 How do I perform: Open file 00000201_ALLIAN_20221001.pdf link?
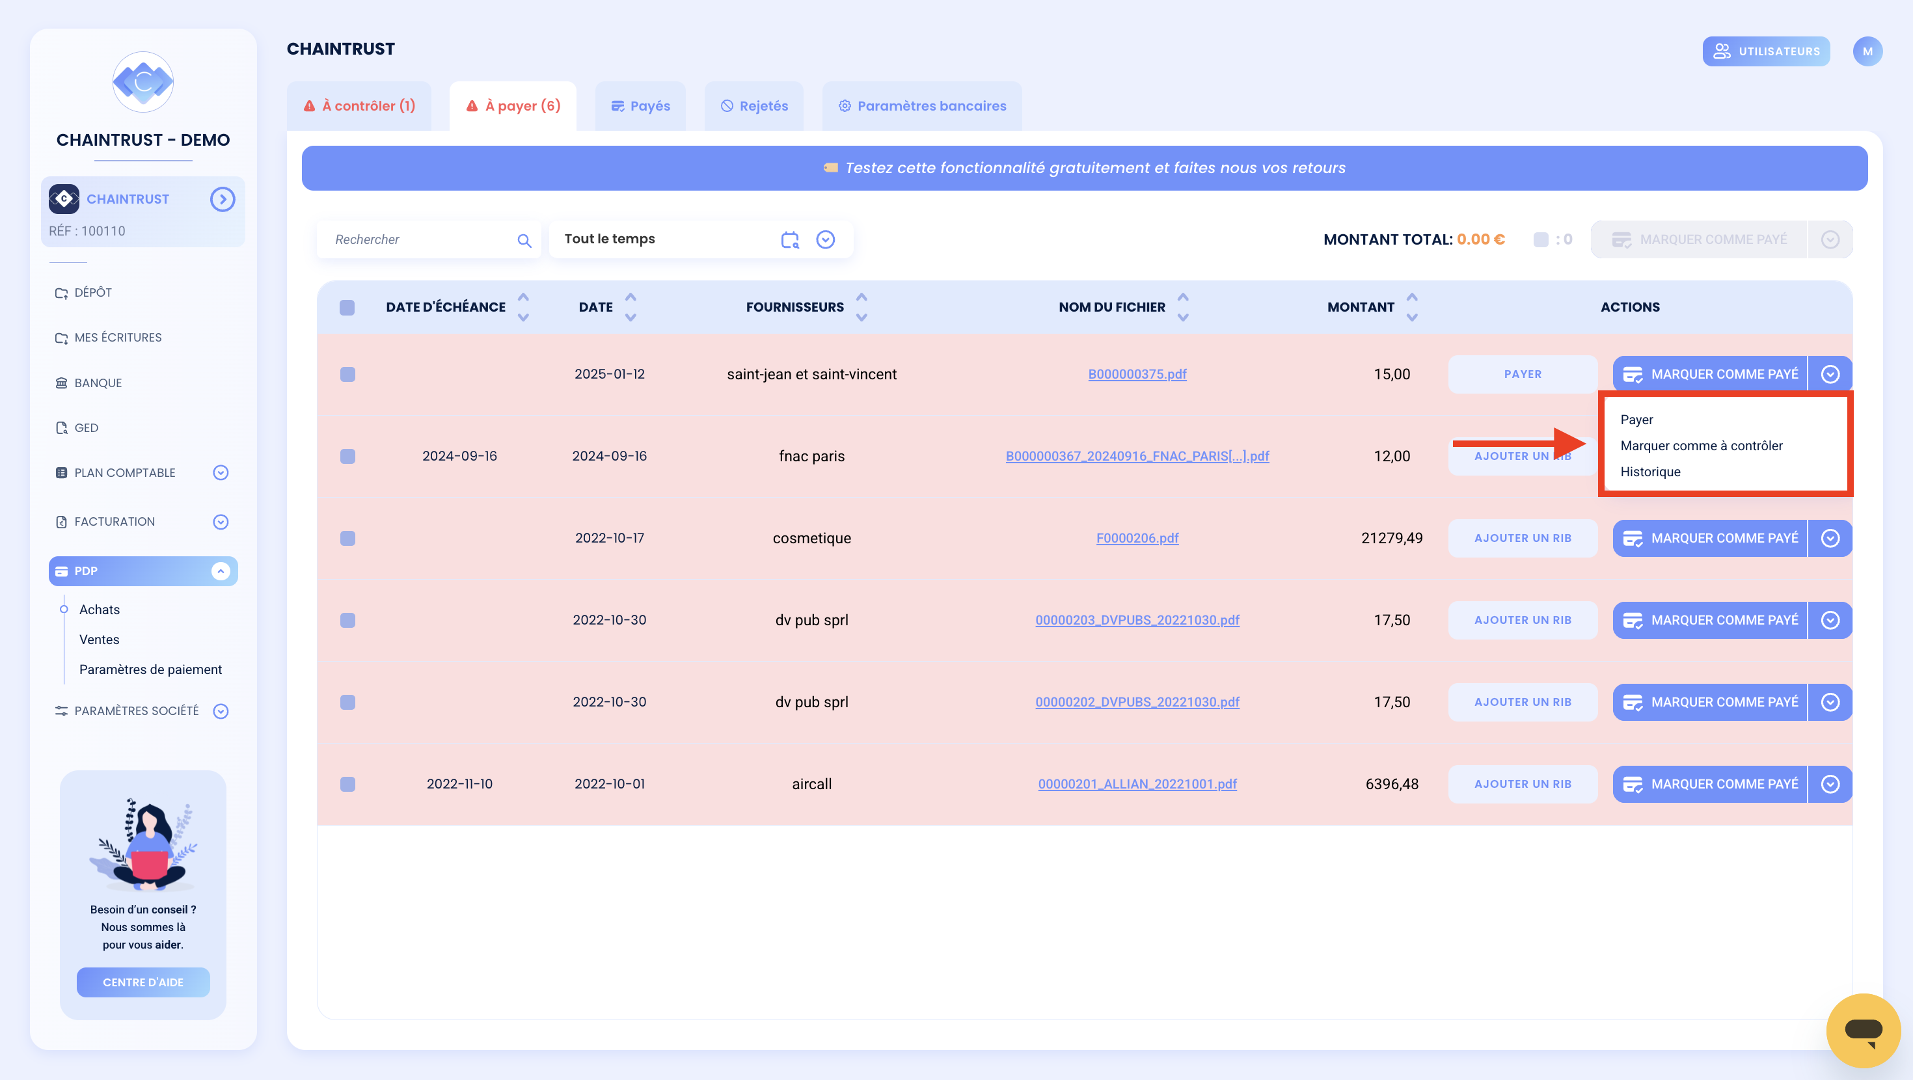(1137, 783)
